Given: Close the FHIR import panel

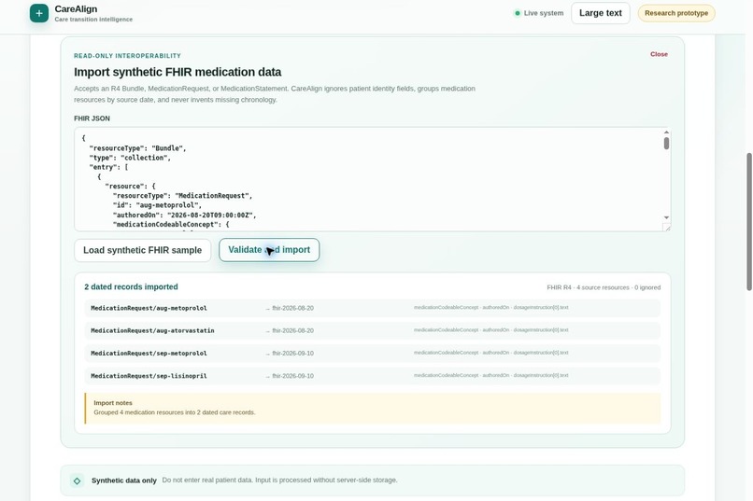Looking at the screenshot, I should (x=659, y=54).
